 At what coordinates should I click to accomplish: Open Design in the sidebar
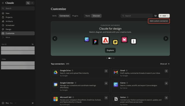pyautogui.click(x=18, y=29)
